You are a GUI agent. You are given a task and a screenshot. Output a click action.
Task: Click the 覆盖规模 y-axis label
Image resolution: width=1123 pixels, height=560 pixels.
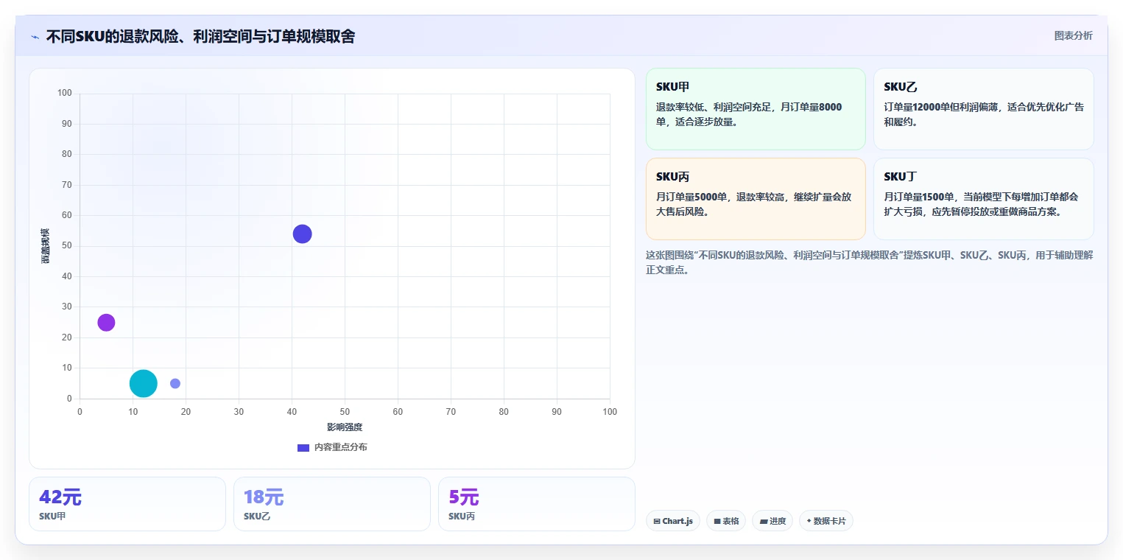pyautogui.click(x=46, y=246)
